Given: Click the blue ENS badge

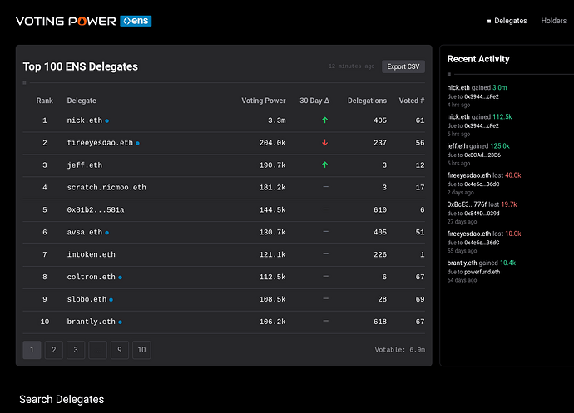Looking at the screenshot, I should pyautogui.click(x=136, y=21).
